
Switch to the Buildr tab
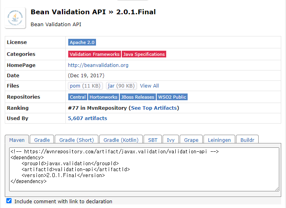tap(248, 140)
